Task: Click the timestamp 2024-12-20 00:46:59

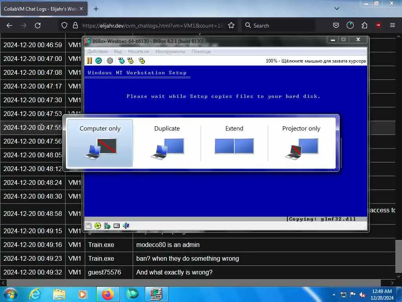Action: click(x=33, y=45)
